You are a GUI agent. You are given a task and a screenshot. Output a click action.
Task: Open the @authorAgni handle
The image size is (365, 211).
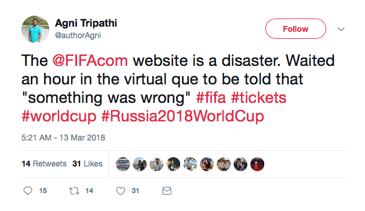click(x=78, y=35)
